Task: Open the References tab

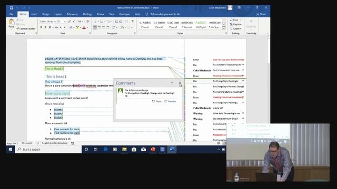Action: click(72, 14)
